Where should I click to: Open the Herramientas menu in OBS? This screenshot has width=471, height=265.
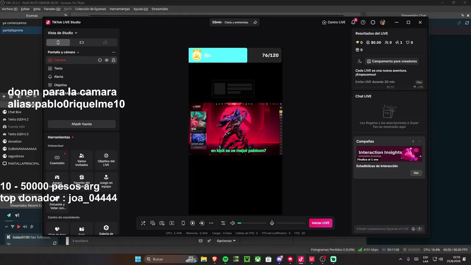click(x=120, y=9)
